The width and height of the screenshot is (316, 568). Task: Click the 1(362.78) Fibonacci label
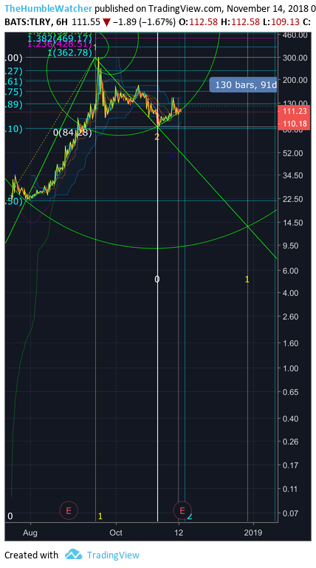point(69,53)
